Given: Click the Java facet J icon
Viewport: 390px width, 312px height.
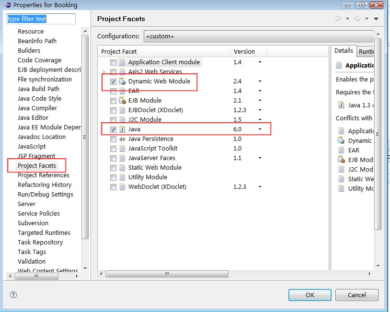Looking at the screenshot, I should 122,129.
